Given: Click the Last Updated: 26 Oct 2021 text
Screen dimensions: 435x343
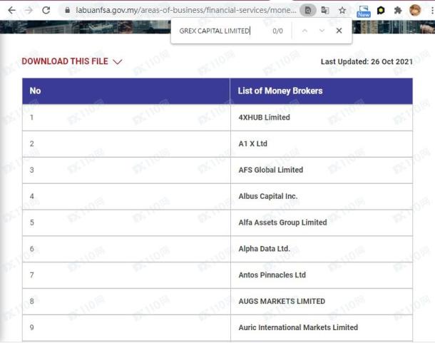Looking at the screenshot, I should (x=367, y=61).
